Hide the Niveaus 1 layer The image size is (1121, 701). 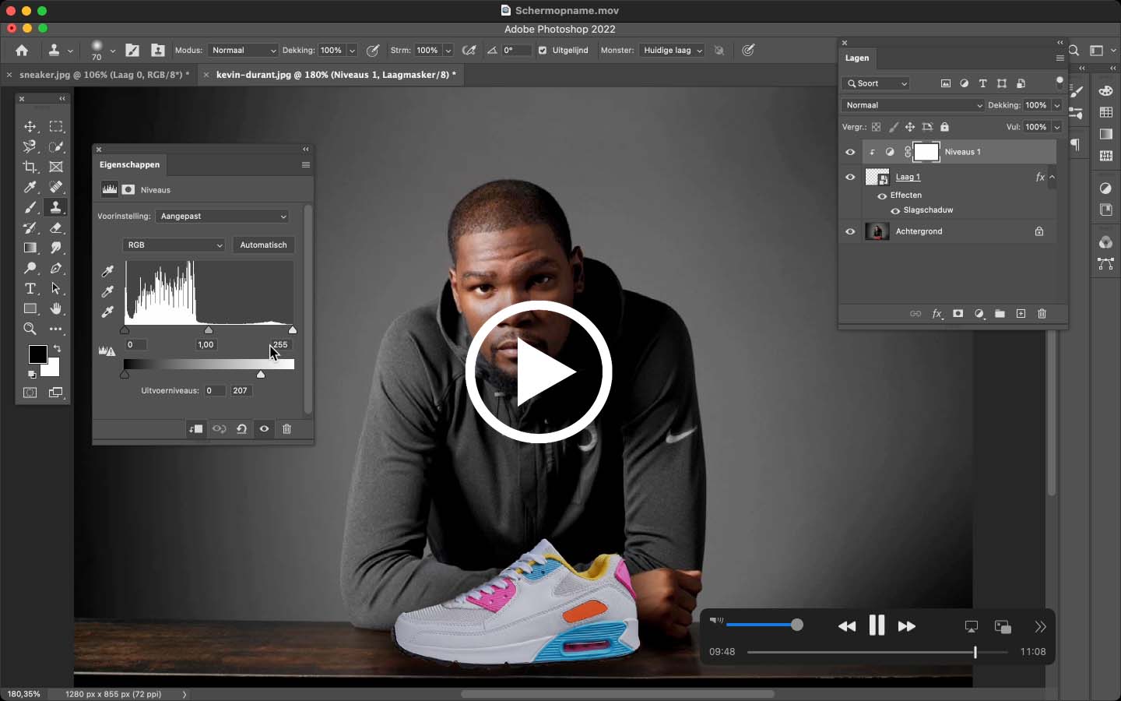(x=850, y=152)
